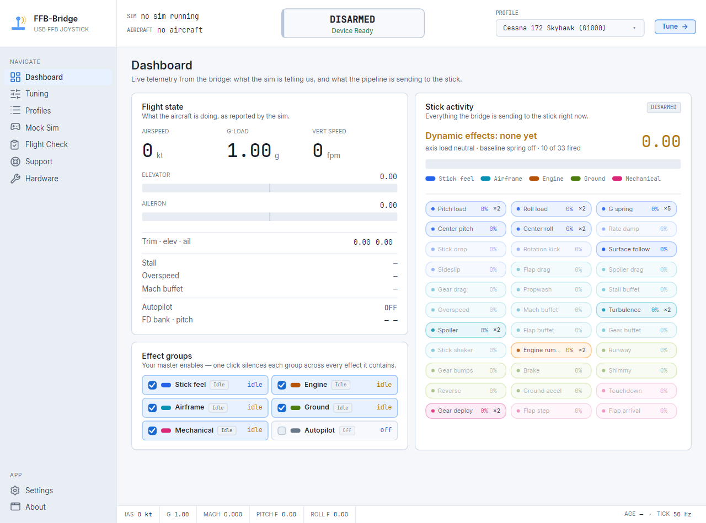Click the Hardware wrench icon

coord(15,179)
